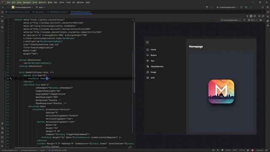Select Grid in the preview navigation

coord(150,78)
